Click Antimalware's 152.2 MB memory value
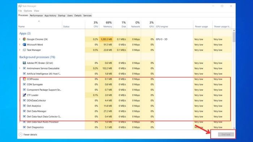This screenshot has width=253, height=142. (107, 68)
